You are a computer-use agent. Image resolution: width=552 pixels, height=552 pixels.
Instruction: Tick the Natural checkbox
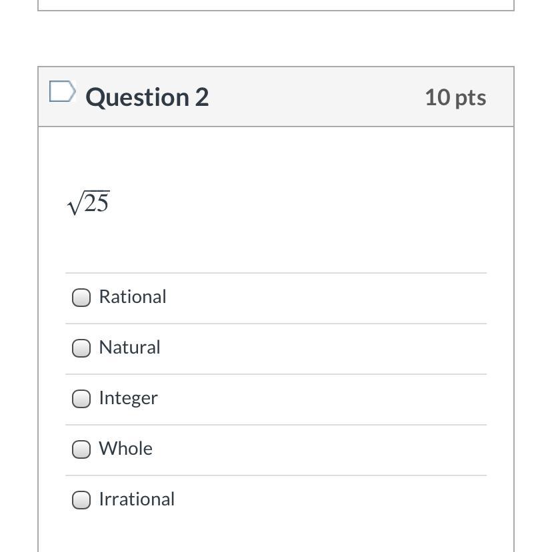(81, 348)
